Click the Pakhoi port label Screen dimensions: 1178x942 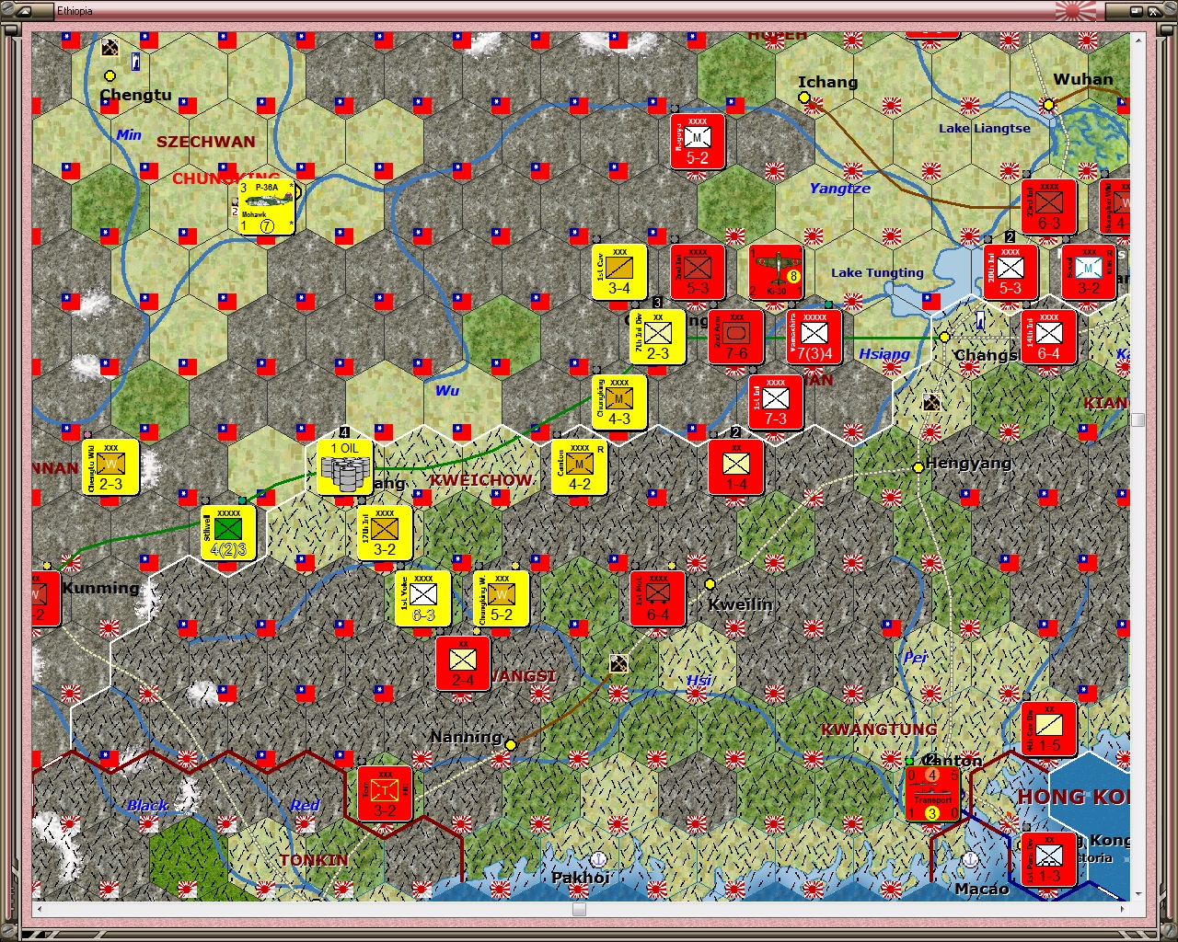click(581, 878)
